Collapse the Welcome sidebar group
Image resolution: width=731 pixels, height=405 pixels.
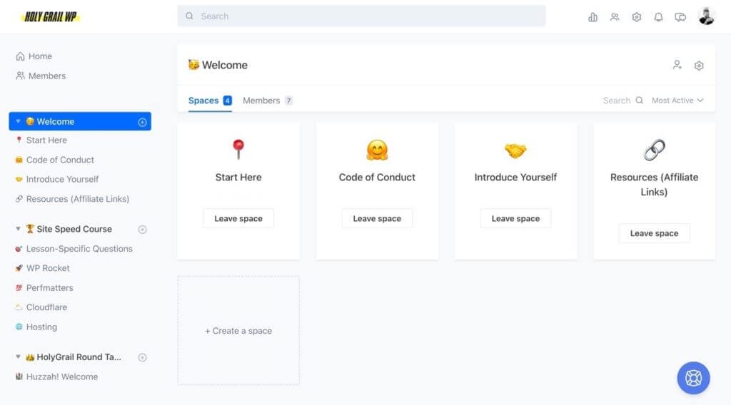[x=18, y=121]
